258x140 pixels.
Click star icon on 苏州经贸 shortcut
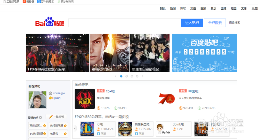(45, 126)
